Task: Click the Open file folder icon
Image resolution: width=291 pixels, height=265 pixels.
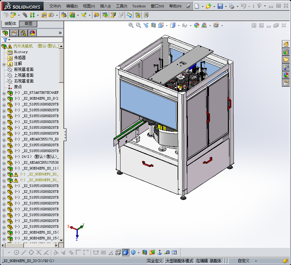Action: 208,6
